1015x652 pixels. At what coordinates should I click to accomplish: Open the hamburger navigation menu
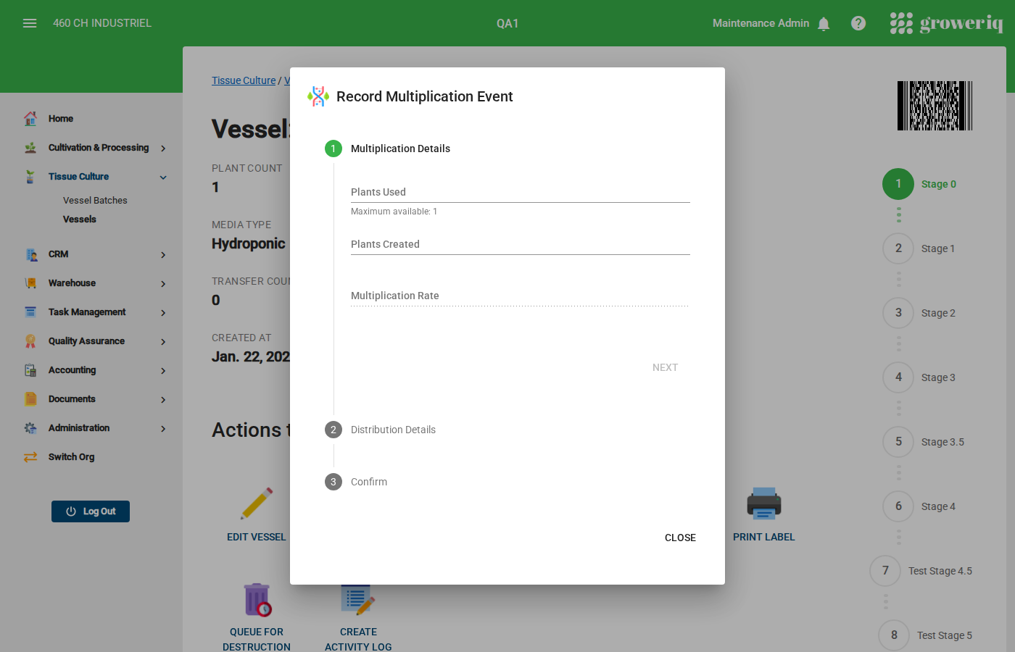point(30,23)
